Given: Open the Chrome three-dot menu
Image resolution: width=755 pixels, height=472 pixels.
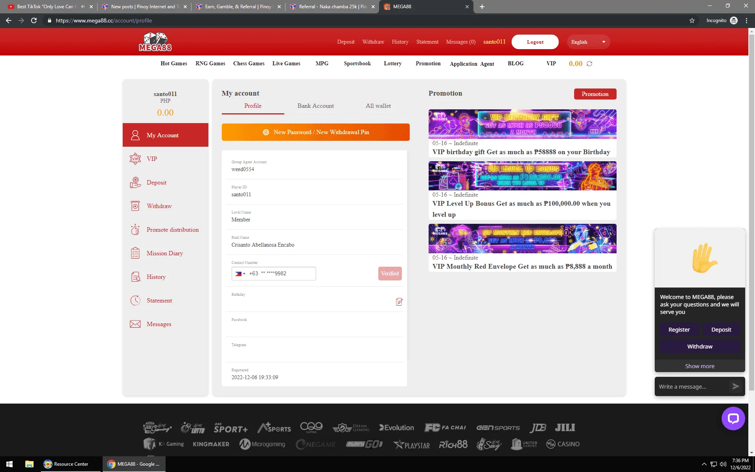Looking at the screenshot, I should point(746,20).
